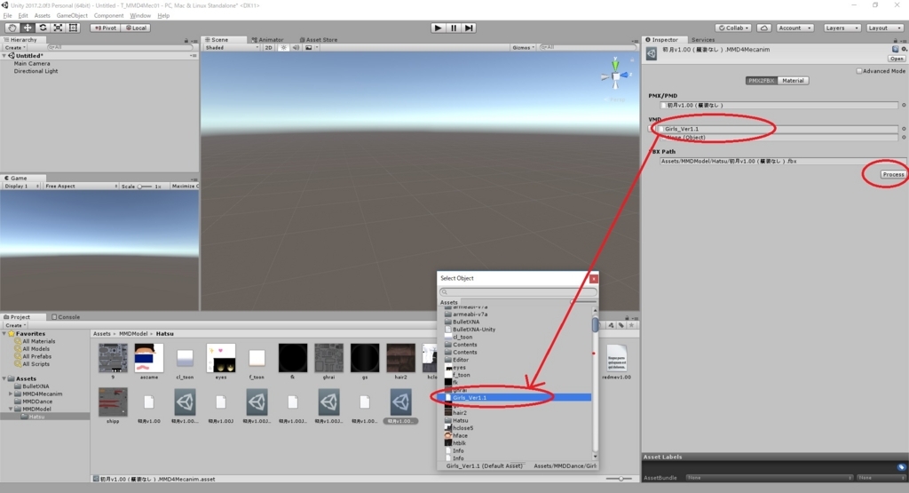
Task: Toggle Maximize On Play in Game view
Action: tap(185, 187)
